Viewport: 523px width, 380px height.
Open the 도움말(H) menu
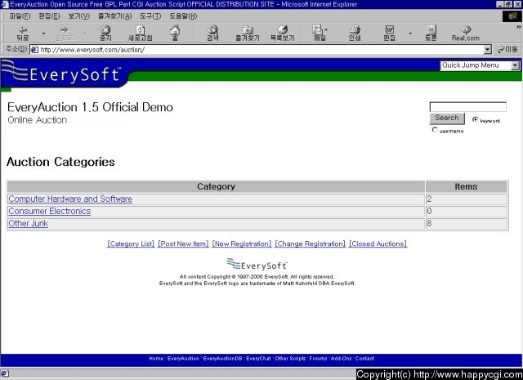pos(183,16)
